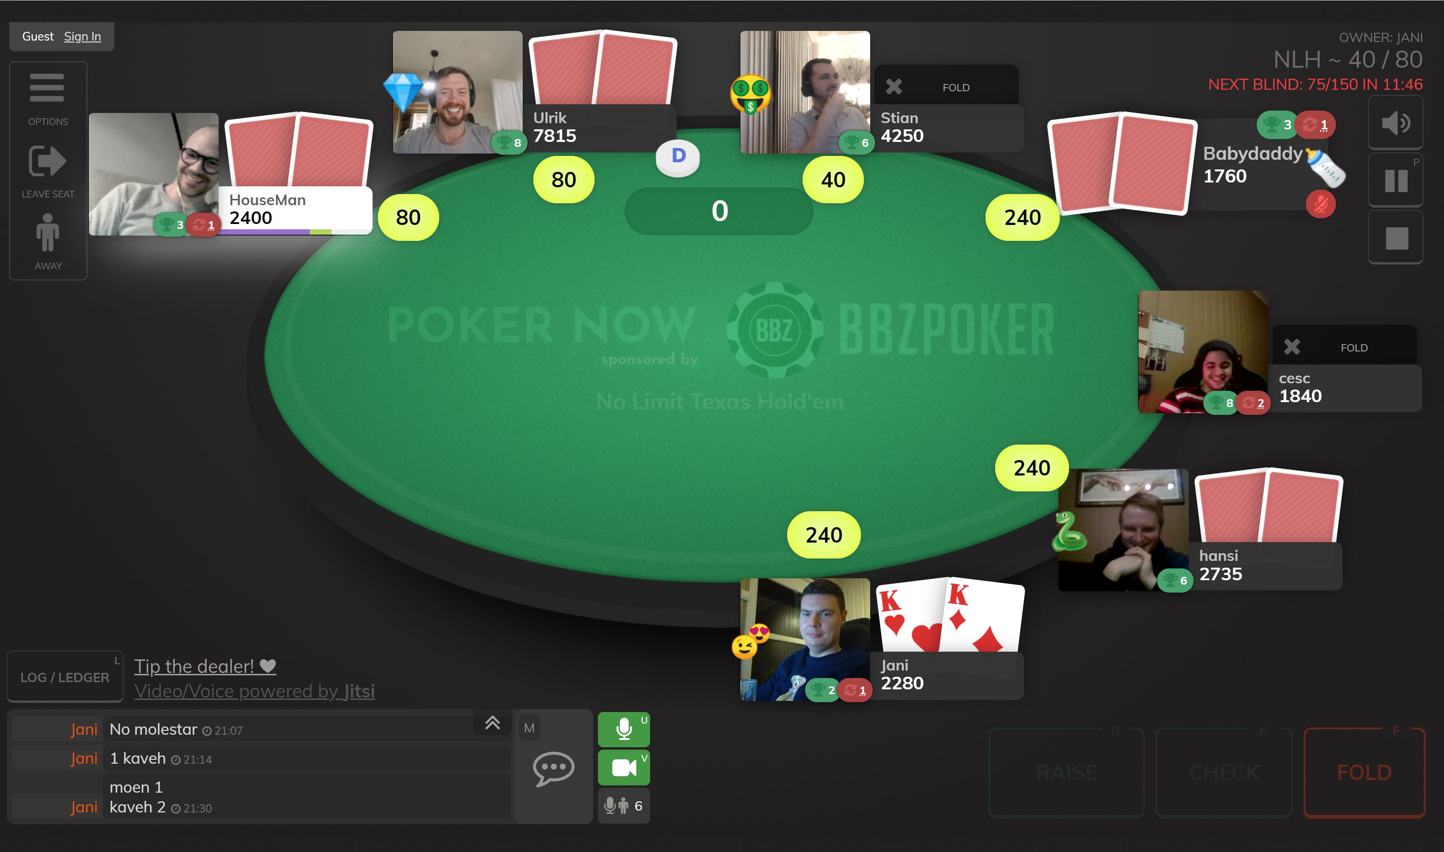
Task: Open the chat speech bubble icon
Action: [553, 768]
